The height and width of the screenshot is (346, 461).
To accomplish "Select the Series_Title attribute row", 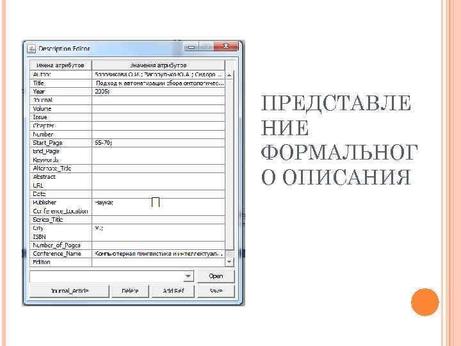I will 127,220.
